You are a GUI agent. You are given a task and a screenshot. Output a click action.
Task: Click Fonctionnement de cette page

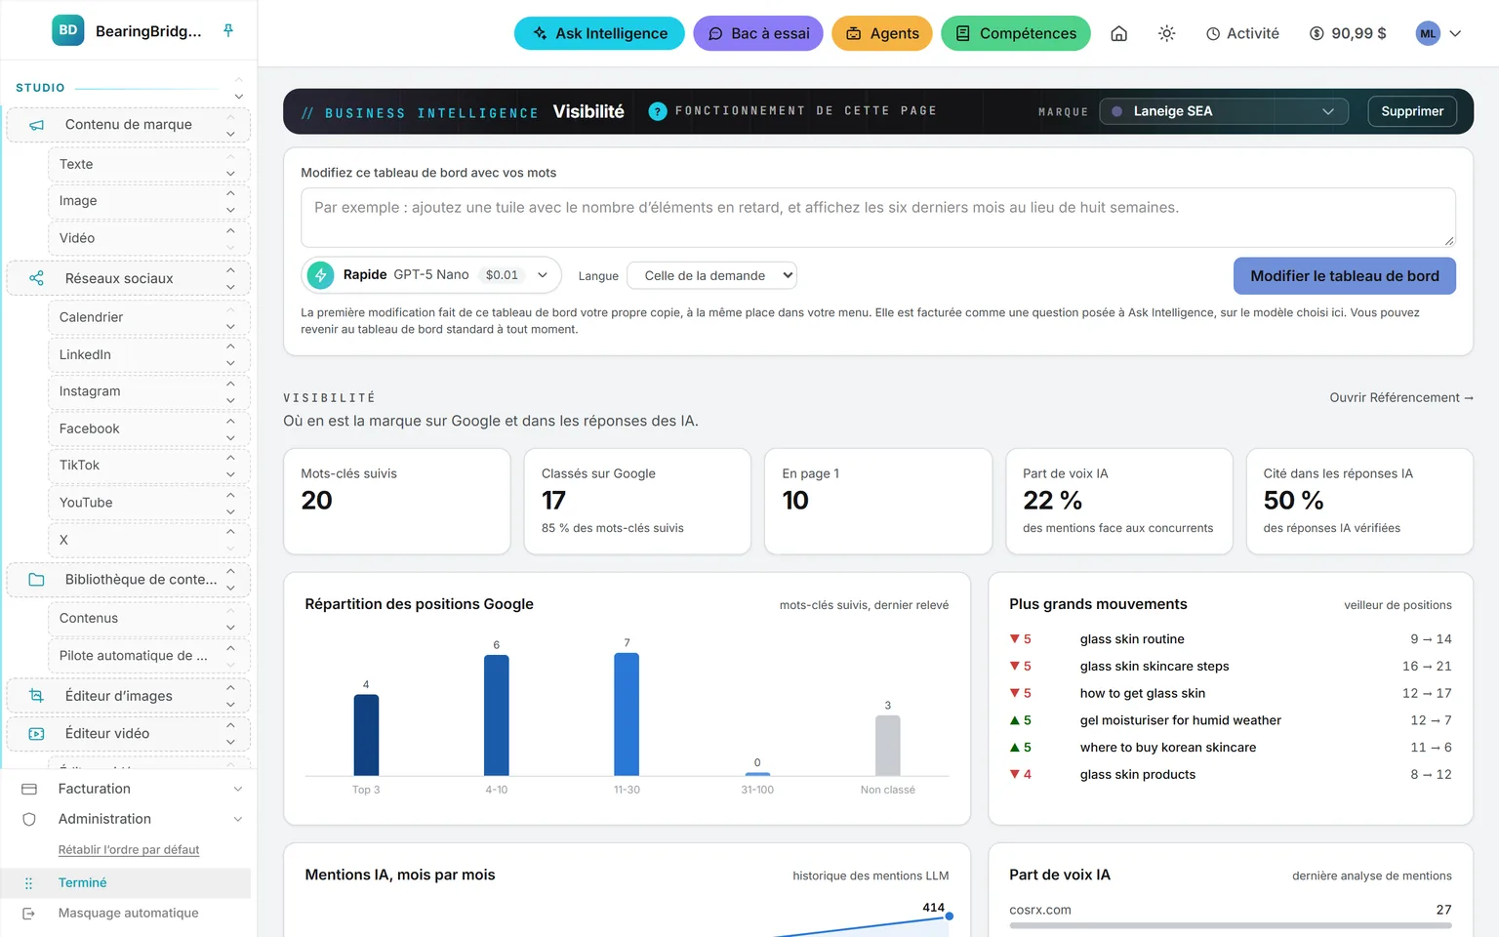click(806, 111)
